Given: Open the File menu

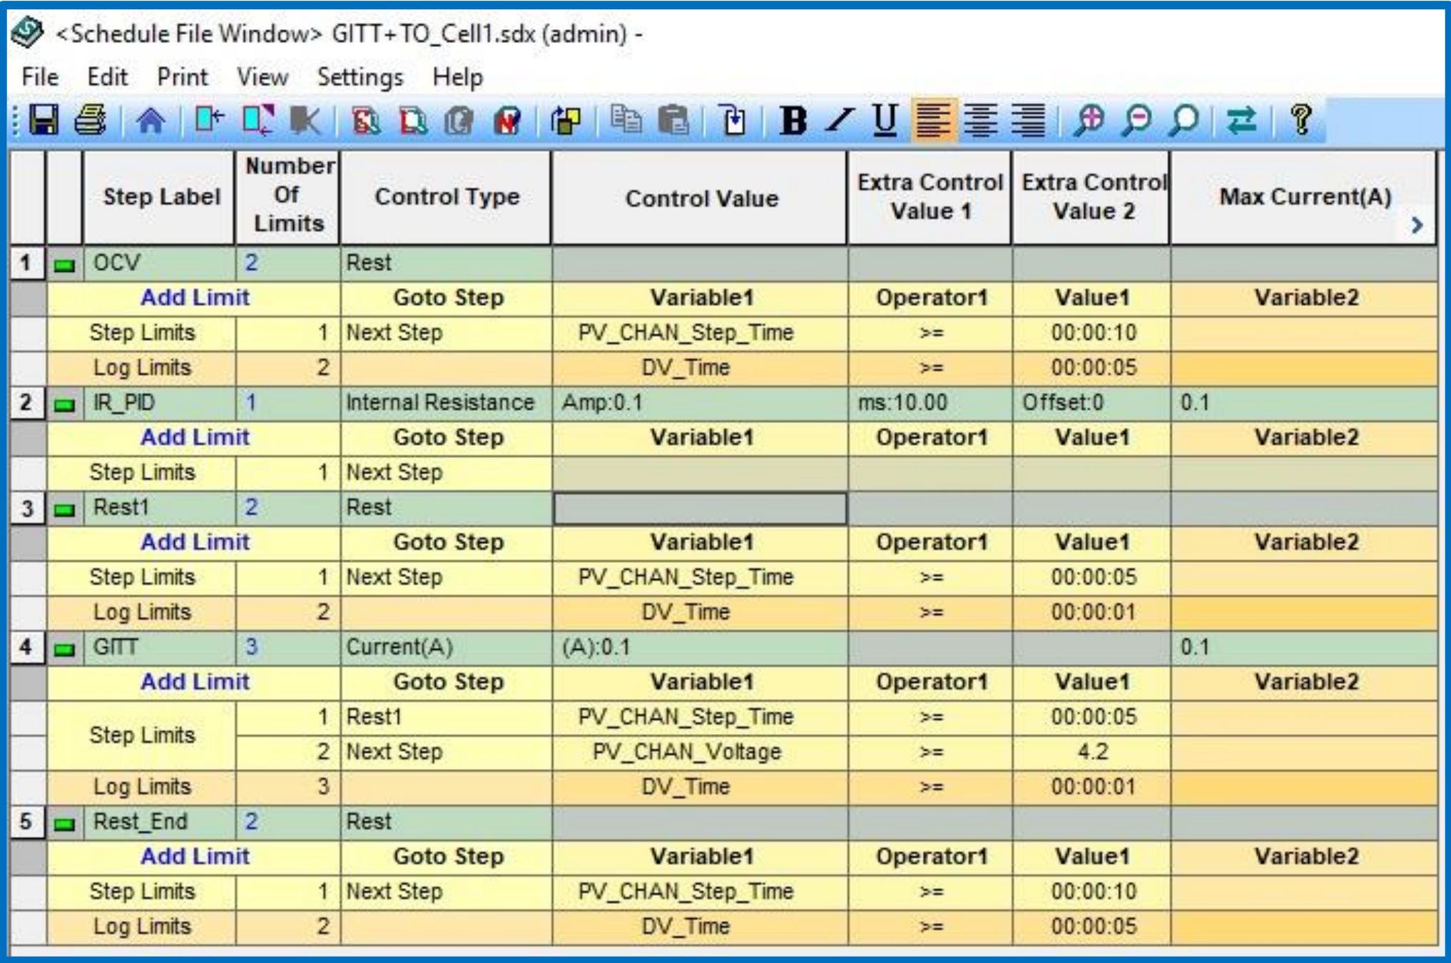Looking at the screenshot, I should (x=40, y=77).
